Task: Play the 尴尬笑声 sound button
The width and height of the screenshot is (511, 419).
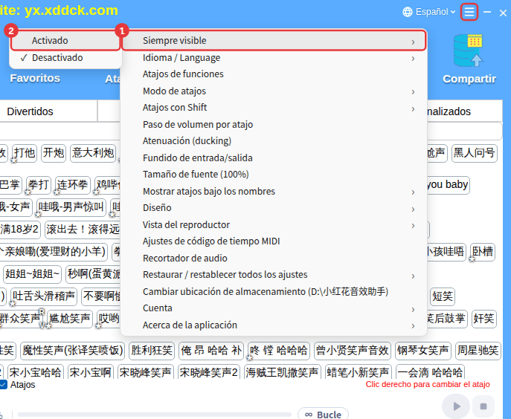Action: pyautogui.click(x=70, y=319)
